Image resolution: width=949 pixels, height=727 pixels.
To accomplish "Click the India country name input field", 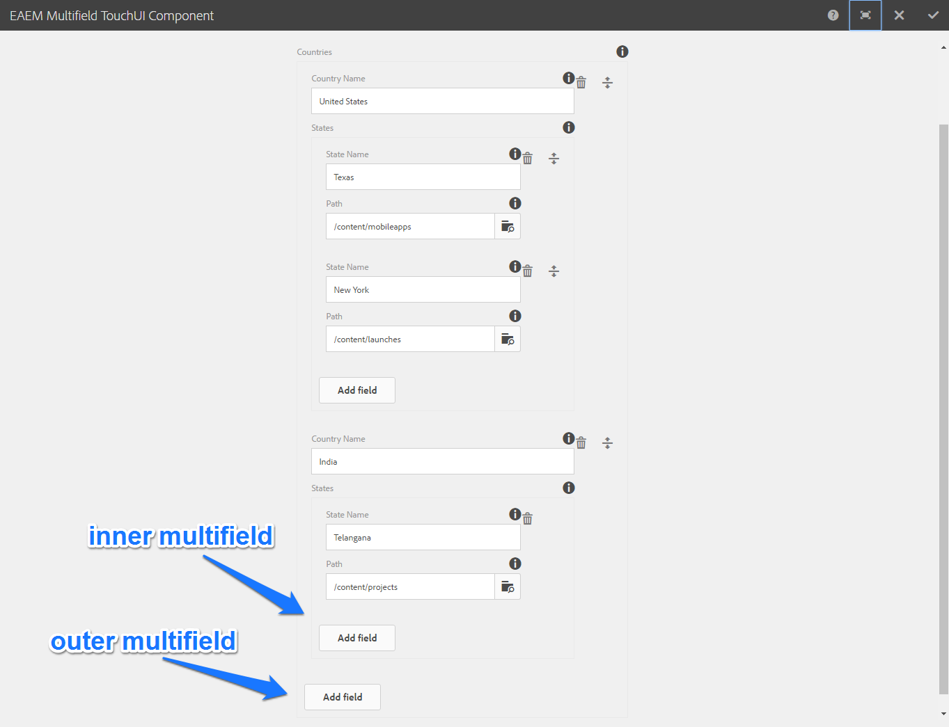I will (x=442, y=461).
